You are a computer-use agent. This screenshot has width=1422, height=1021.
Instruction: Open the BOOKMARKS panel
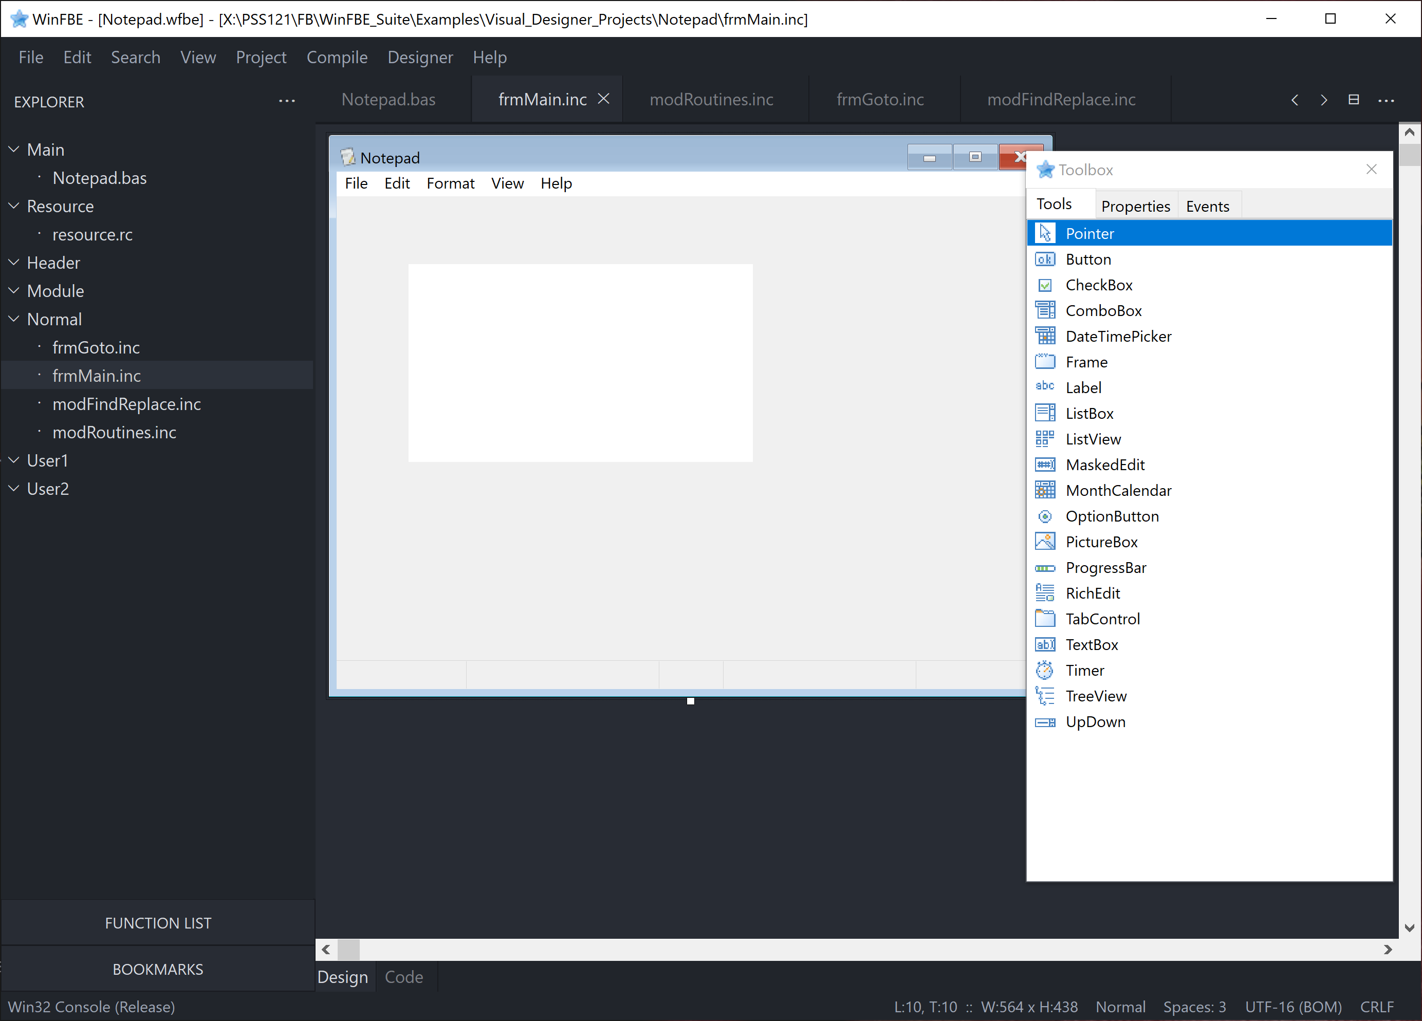pos(158,969)
